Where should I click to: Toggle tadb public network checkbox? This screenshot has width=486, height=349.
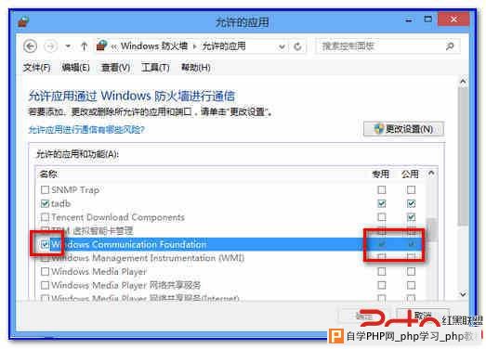tap(411, 203)
